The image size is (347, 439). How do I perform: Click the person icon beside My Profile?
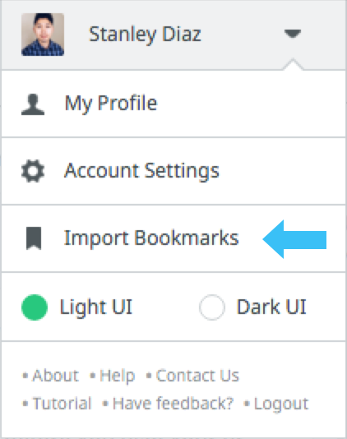pyautogui.click(x=33, y=104)
